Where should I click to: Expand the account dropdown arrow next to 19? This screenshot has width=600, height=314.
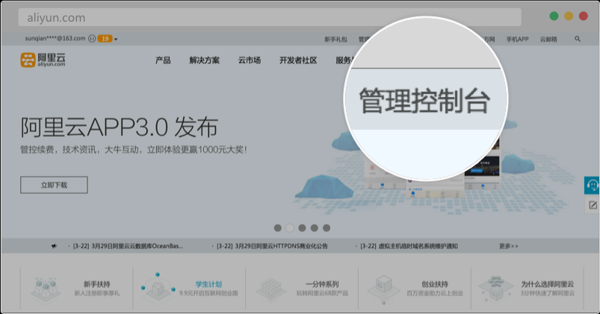pyautogui.click(x=117, y=39)
